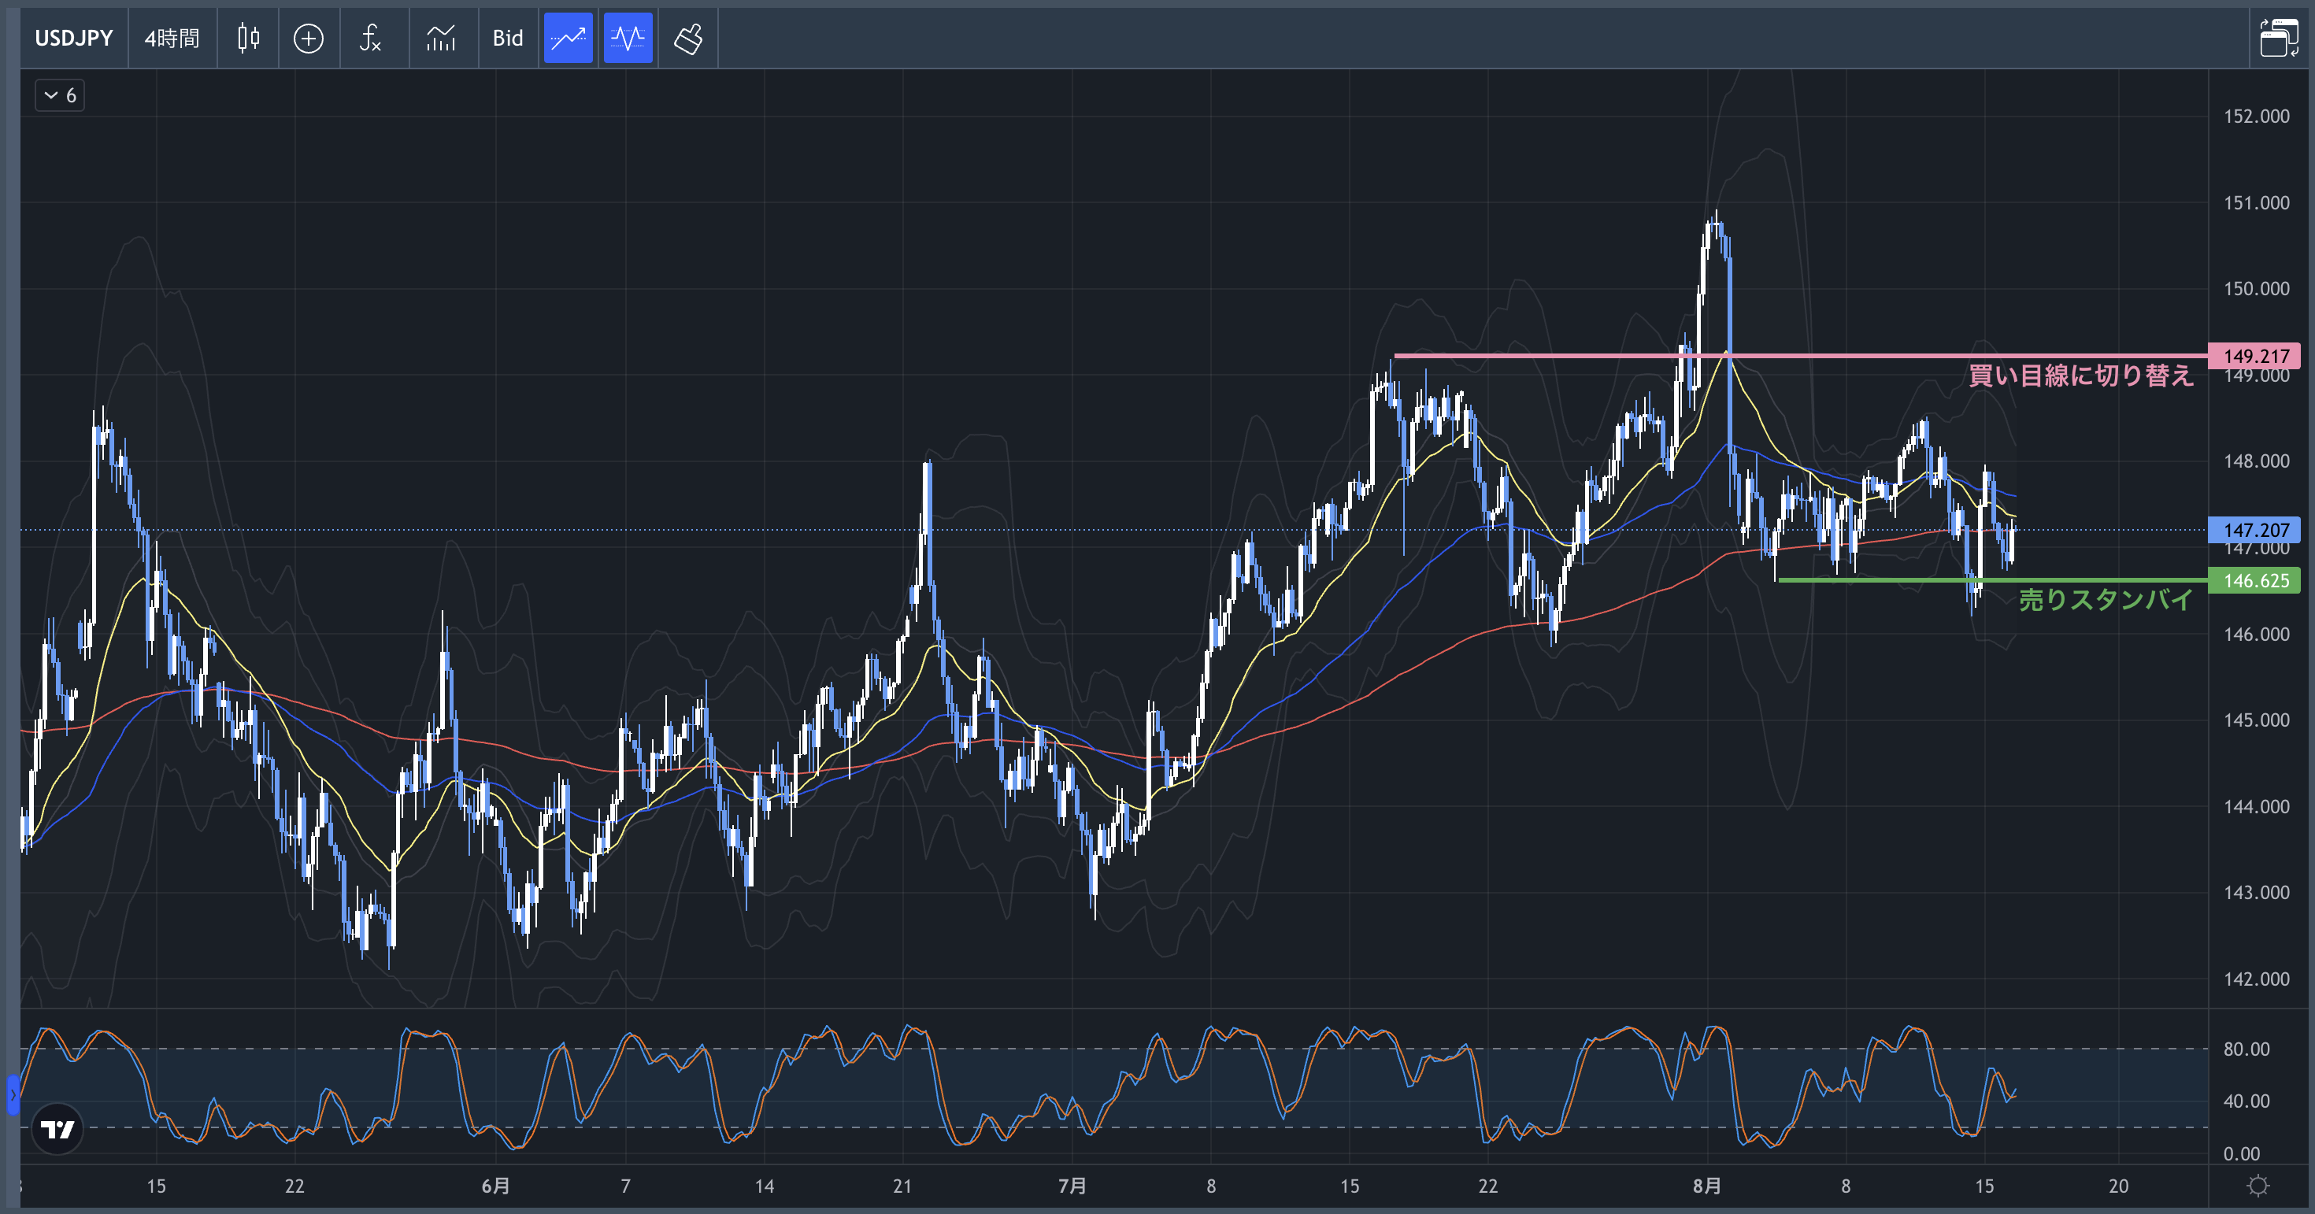Click the blue left side panel handle
This screenshot has width=2315, height=1214.
[x=13, y=1094]
